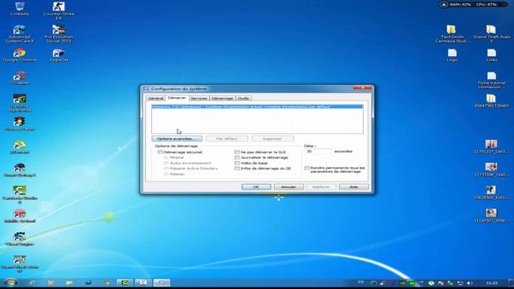Screen dimensions: 514x289
Task: Open the file explorer taskbar icon
Action: (x=69, y=283)
